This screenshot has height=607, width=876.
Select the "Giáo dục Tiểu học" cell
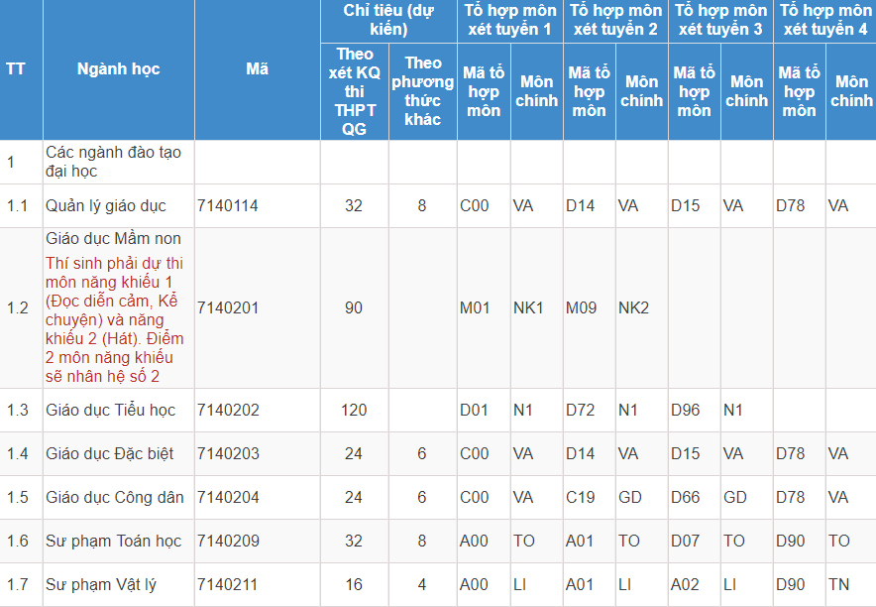click(x=110, y=411)
